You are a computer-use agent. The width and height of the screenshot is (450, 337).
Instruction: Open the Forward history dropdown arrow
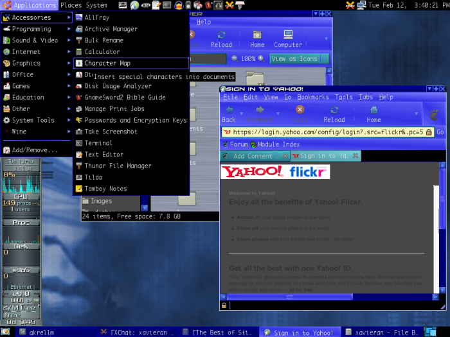pos(278,114)
